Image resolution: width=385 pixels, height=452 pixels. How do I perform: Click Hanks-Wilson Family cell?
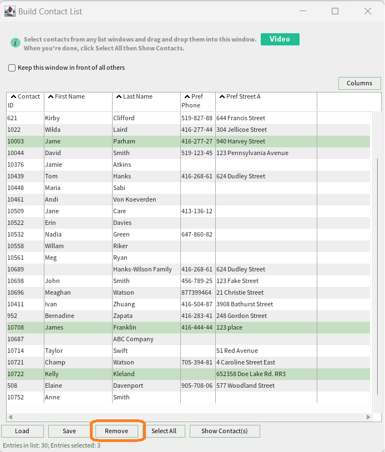(x=146, y=269)
